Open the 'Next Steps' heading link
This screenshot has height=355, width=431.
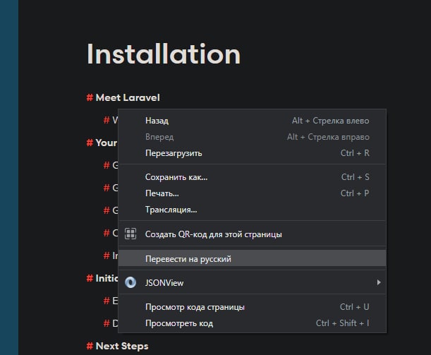(122, 346)
